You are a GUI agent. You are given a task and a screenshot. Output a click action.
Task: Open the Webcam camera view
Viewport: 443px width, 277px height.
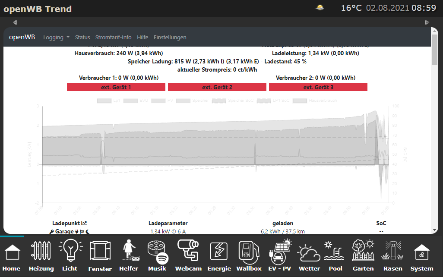click(188, 255)
